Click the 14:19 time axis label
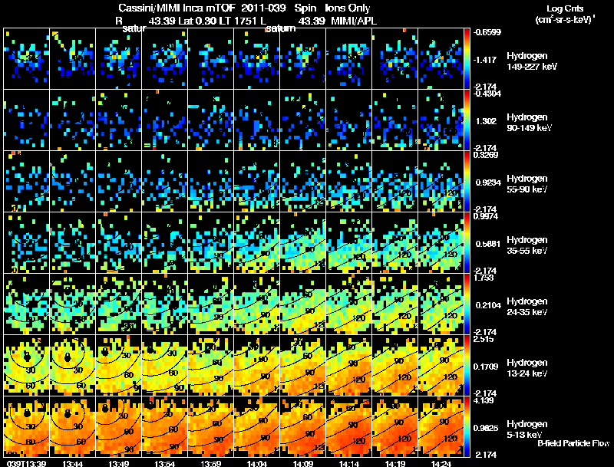Image resolution: width=614 pixels, height=467 pixels. (395, 463)
